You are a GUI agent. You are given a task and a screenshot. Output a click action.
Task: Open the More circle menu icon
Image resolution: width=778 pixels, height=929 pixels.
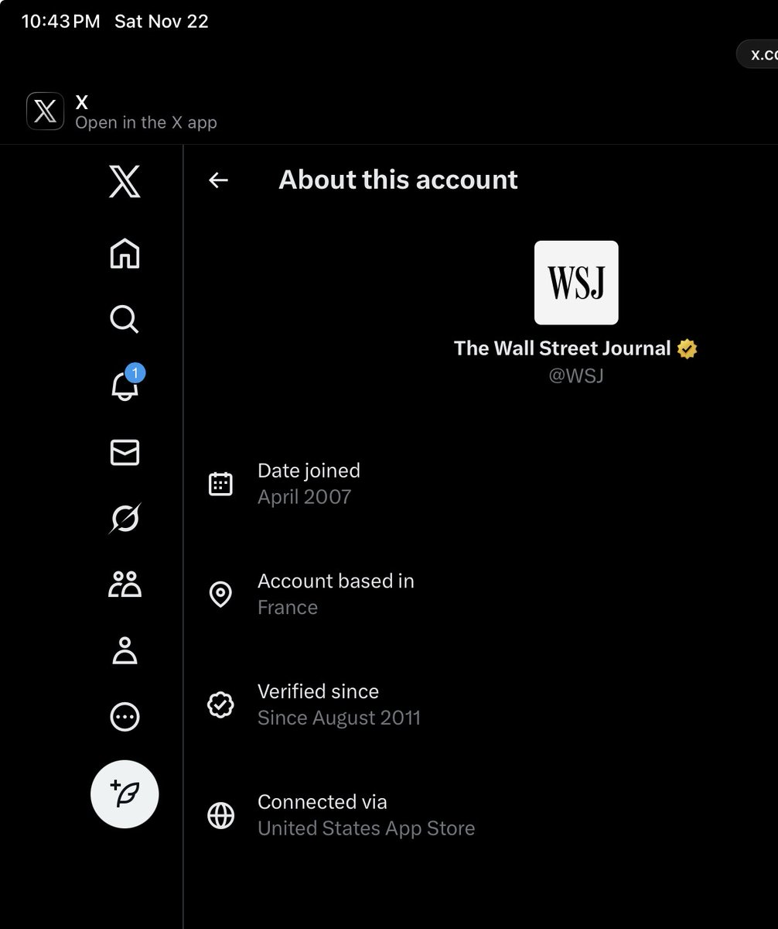(125, 717)
